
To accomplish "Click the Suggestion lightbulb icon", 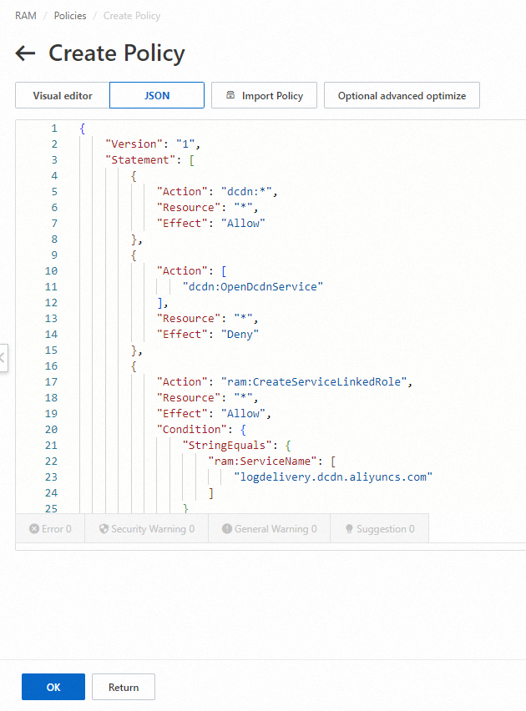I will point(350,527).
